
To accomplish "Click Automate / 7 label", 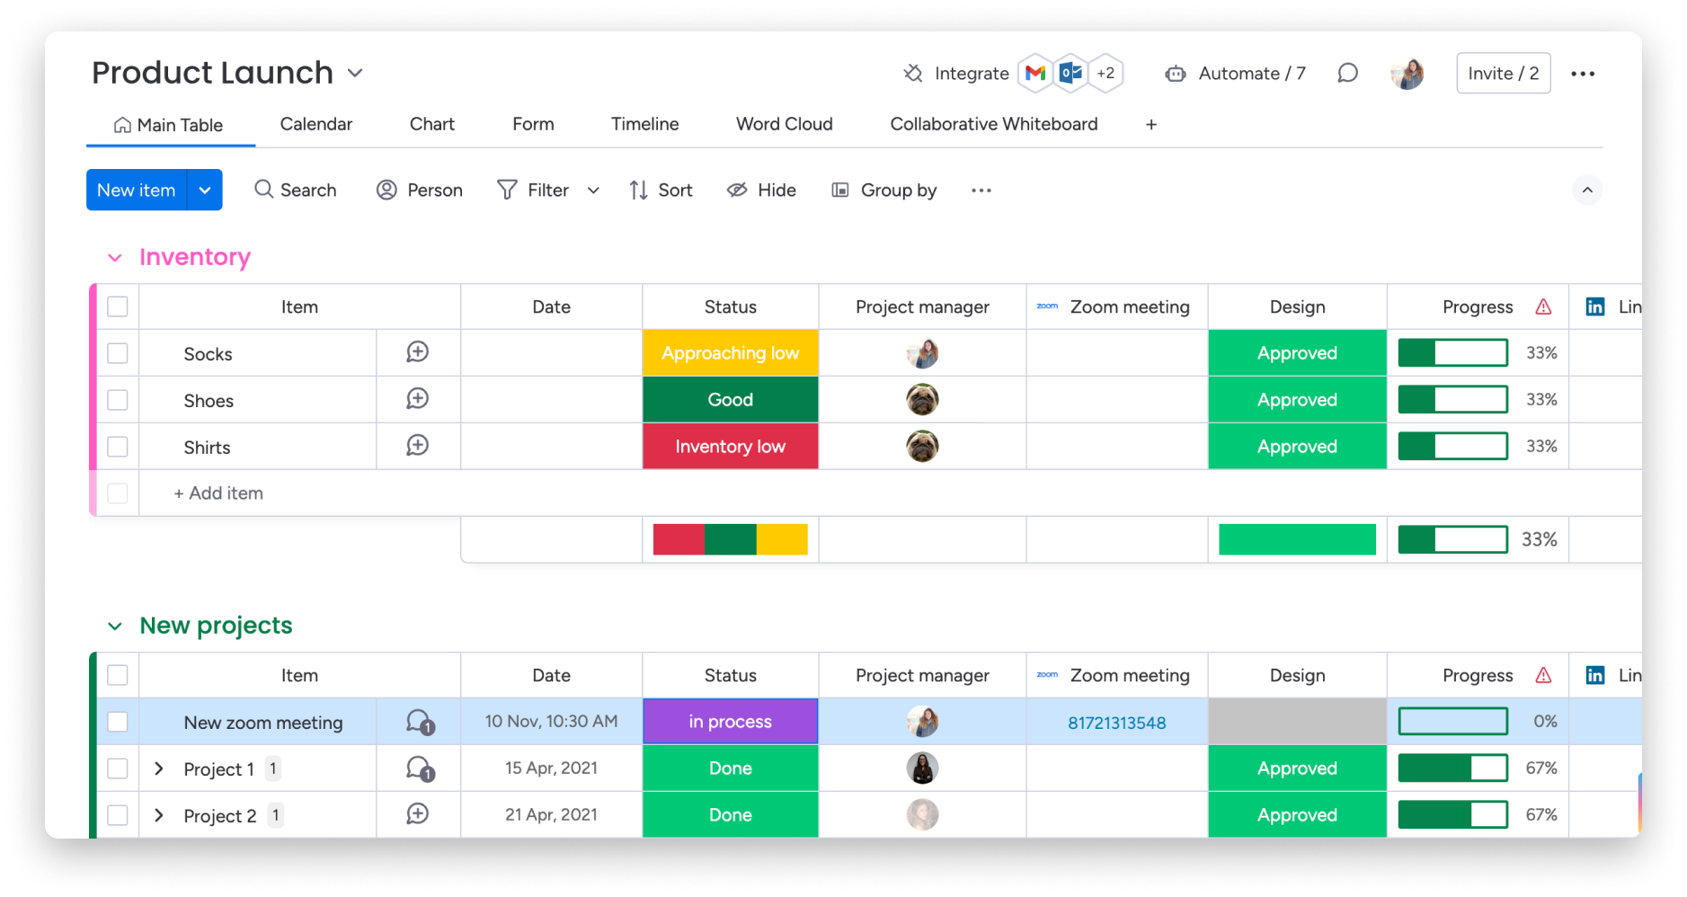I will [1252, 74].
